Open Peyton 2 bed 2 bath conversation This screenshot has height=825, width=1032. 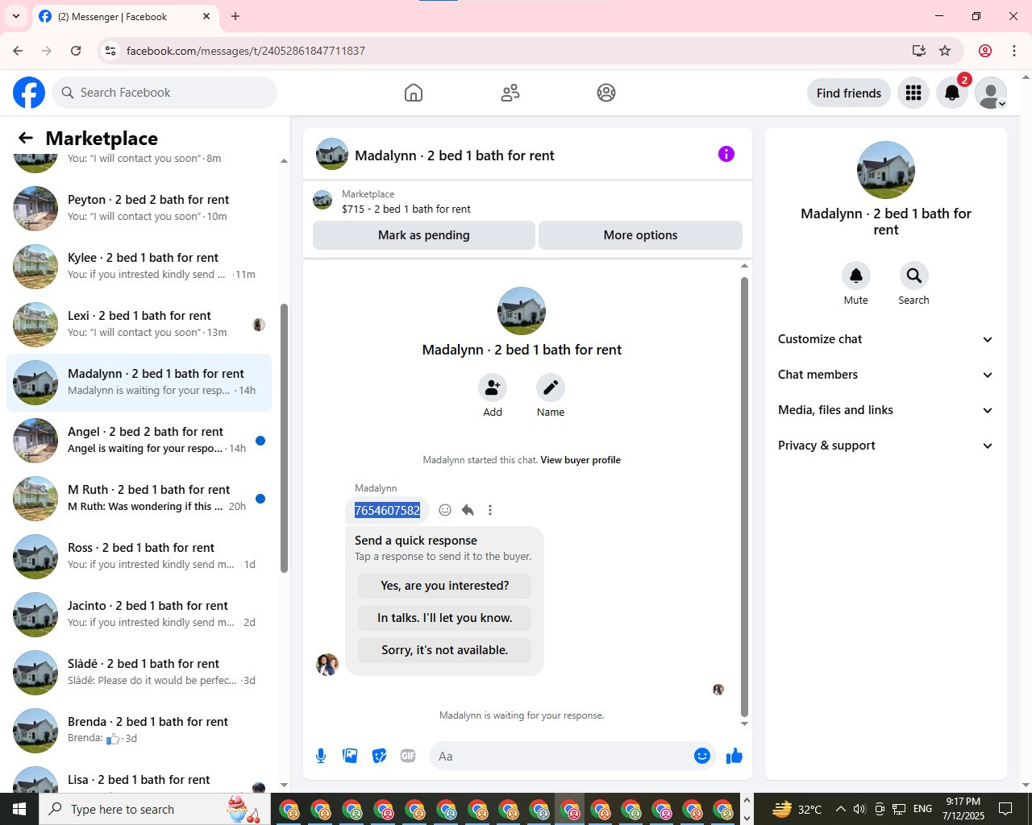coord(139,208)
